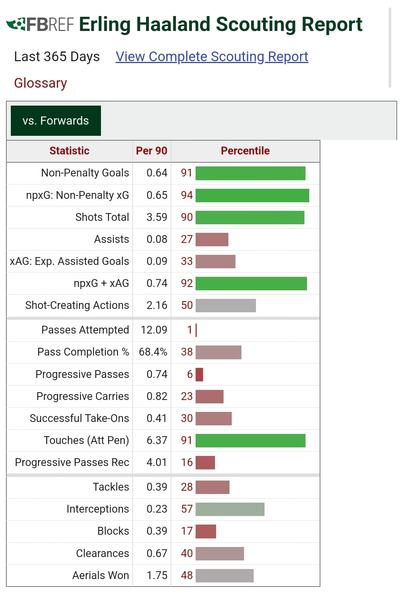Screen dimensions: 402x594
Task: Click the Pass Completion % statistic label
Action: tap(83, 352)
